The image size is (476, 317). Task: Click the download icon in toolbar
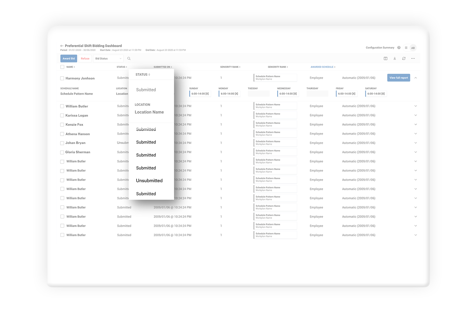coord(395,59)
